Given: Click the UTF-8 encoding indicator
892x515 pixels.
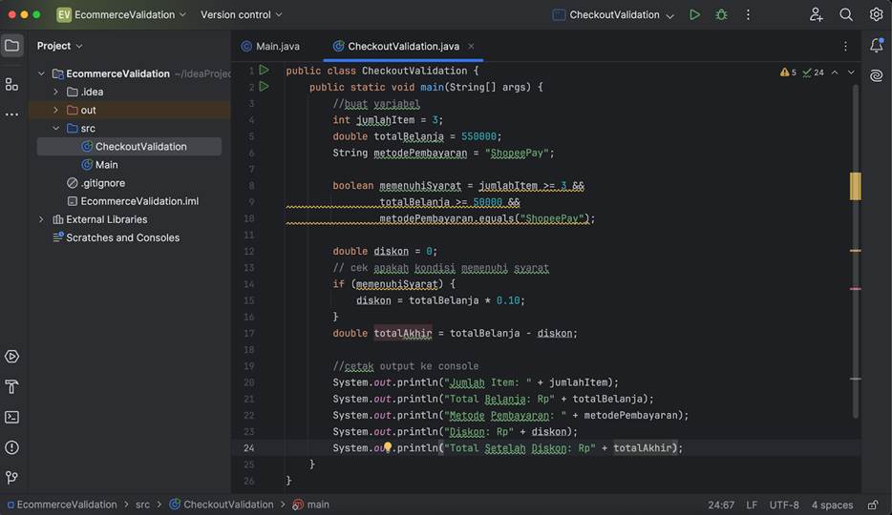Looking at the screenshot, I should pos(783,505).
